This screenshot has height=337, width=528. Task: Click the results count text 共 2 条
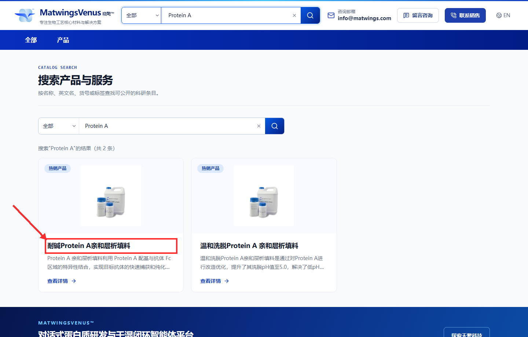(x=104, y=148)
